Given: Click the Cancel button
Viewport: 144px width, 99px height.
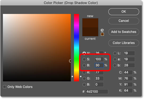Looking at the screenshot, I should tap(124, 21).
